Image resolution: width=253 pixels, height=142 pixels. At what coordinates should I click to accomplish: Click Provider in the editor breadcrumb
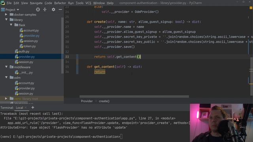(87, 101)
